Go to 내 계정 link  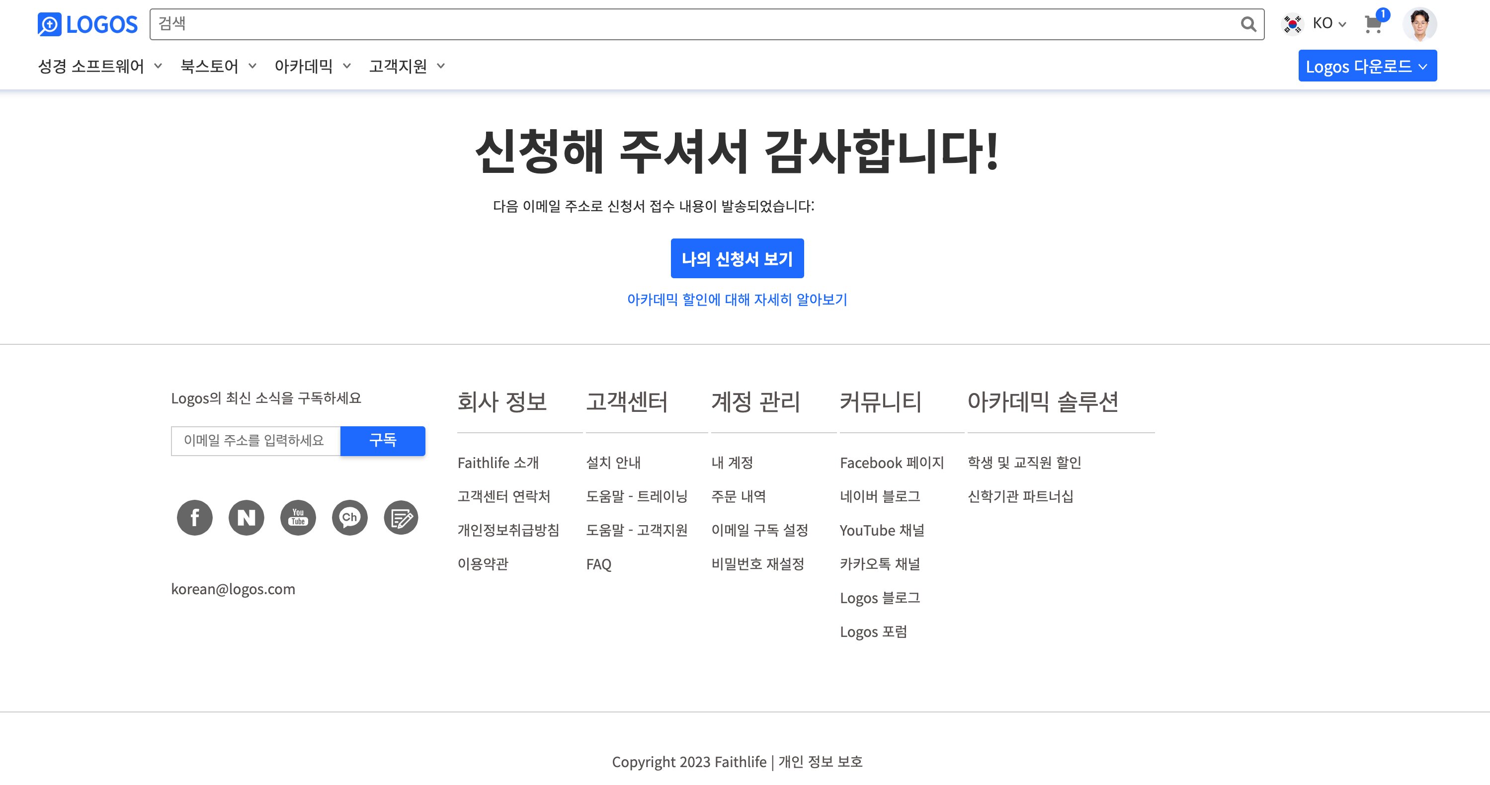tap(732, 463)
